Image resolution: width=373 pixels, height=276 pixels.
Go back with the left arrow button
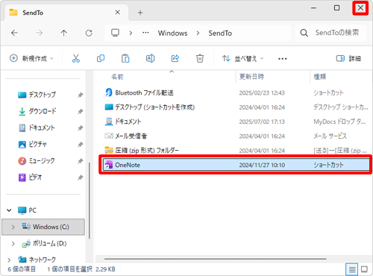pyautogui.click(x=14, y=33)
